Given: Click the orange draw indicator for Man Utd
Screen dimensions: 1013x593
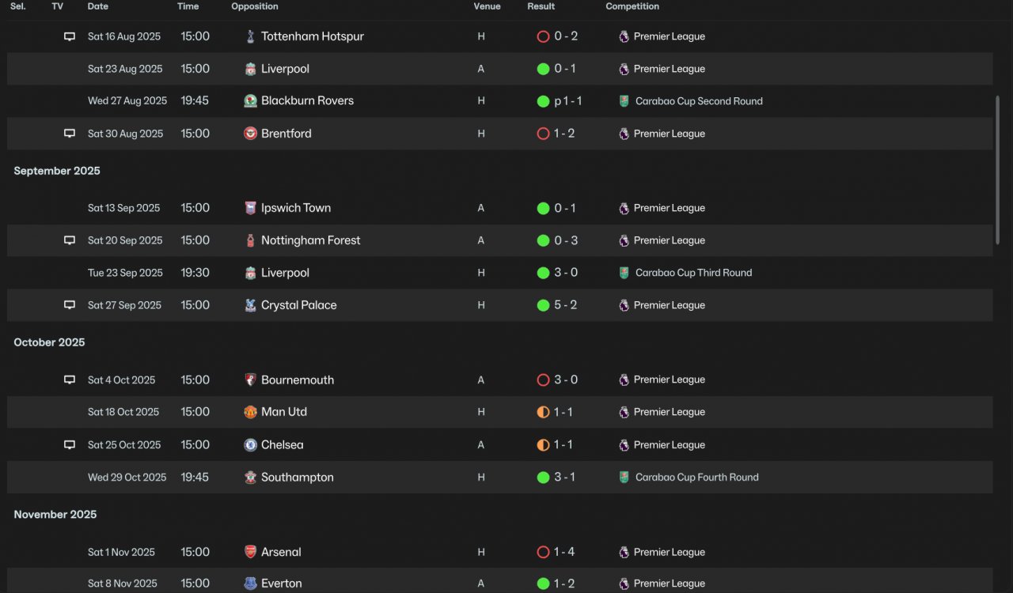Looking at the screenshot, I should (543, 412).
